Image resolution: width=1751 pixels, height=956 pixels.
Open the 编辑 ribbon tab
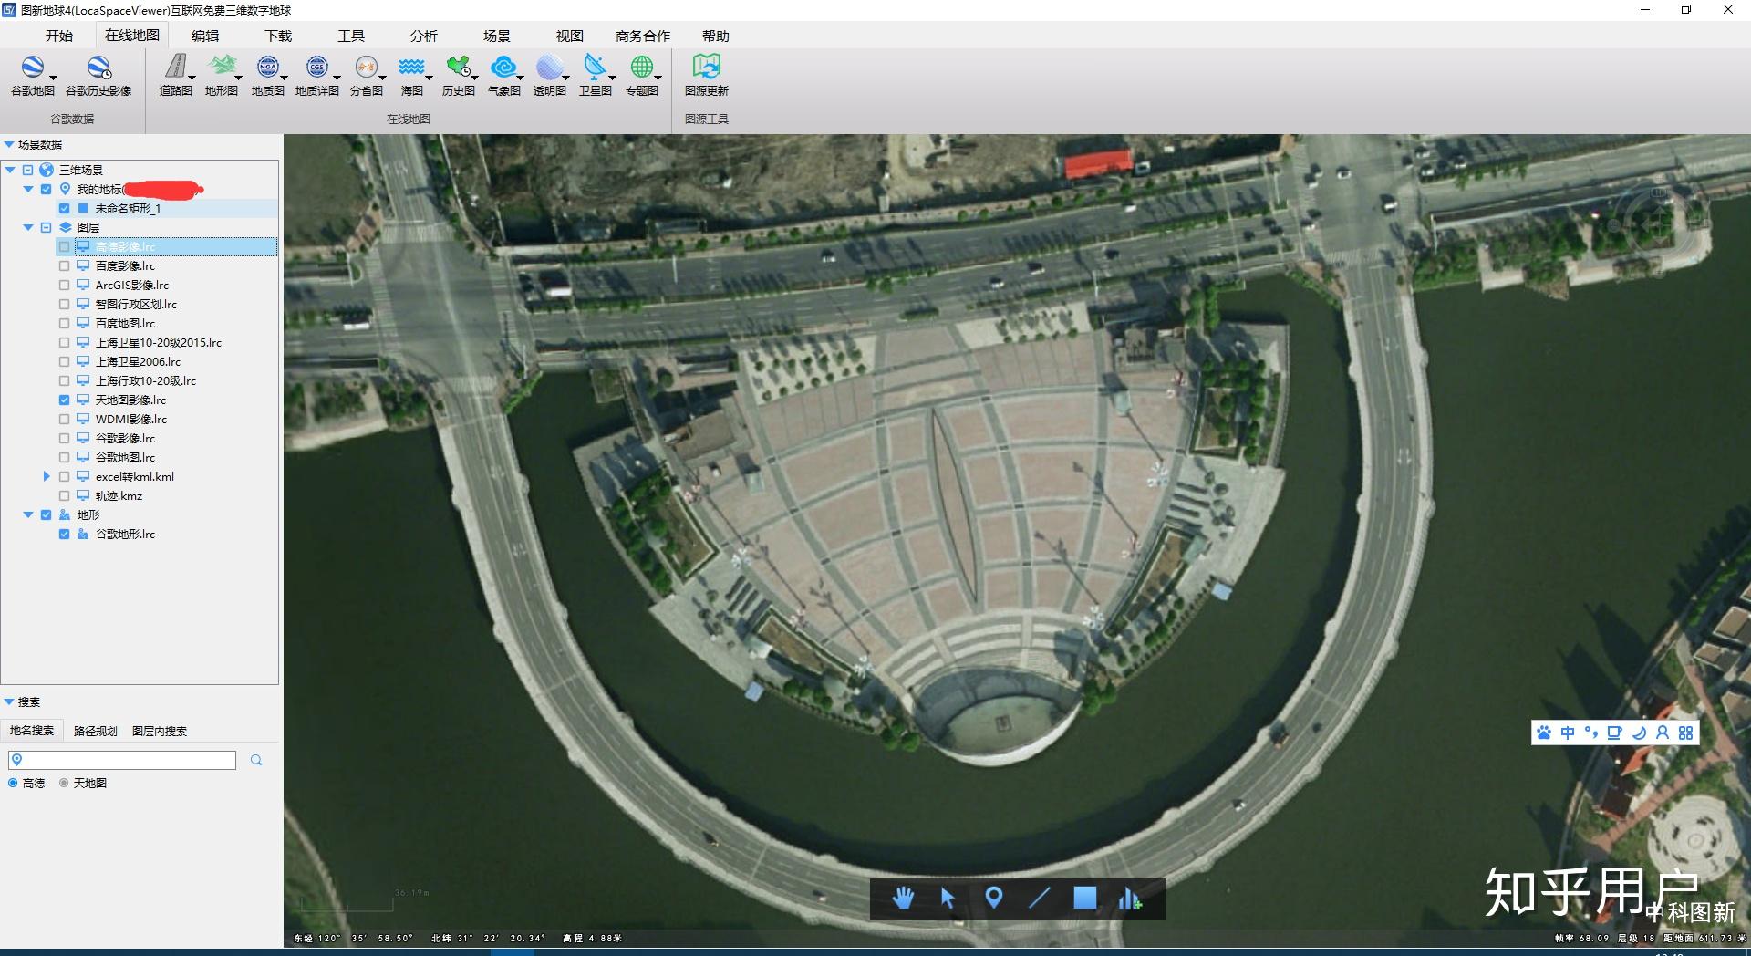(205, 36)
